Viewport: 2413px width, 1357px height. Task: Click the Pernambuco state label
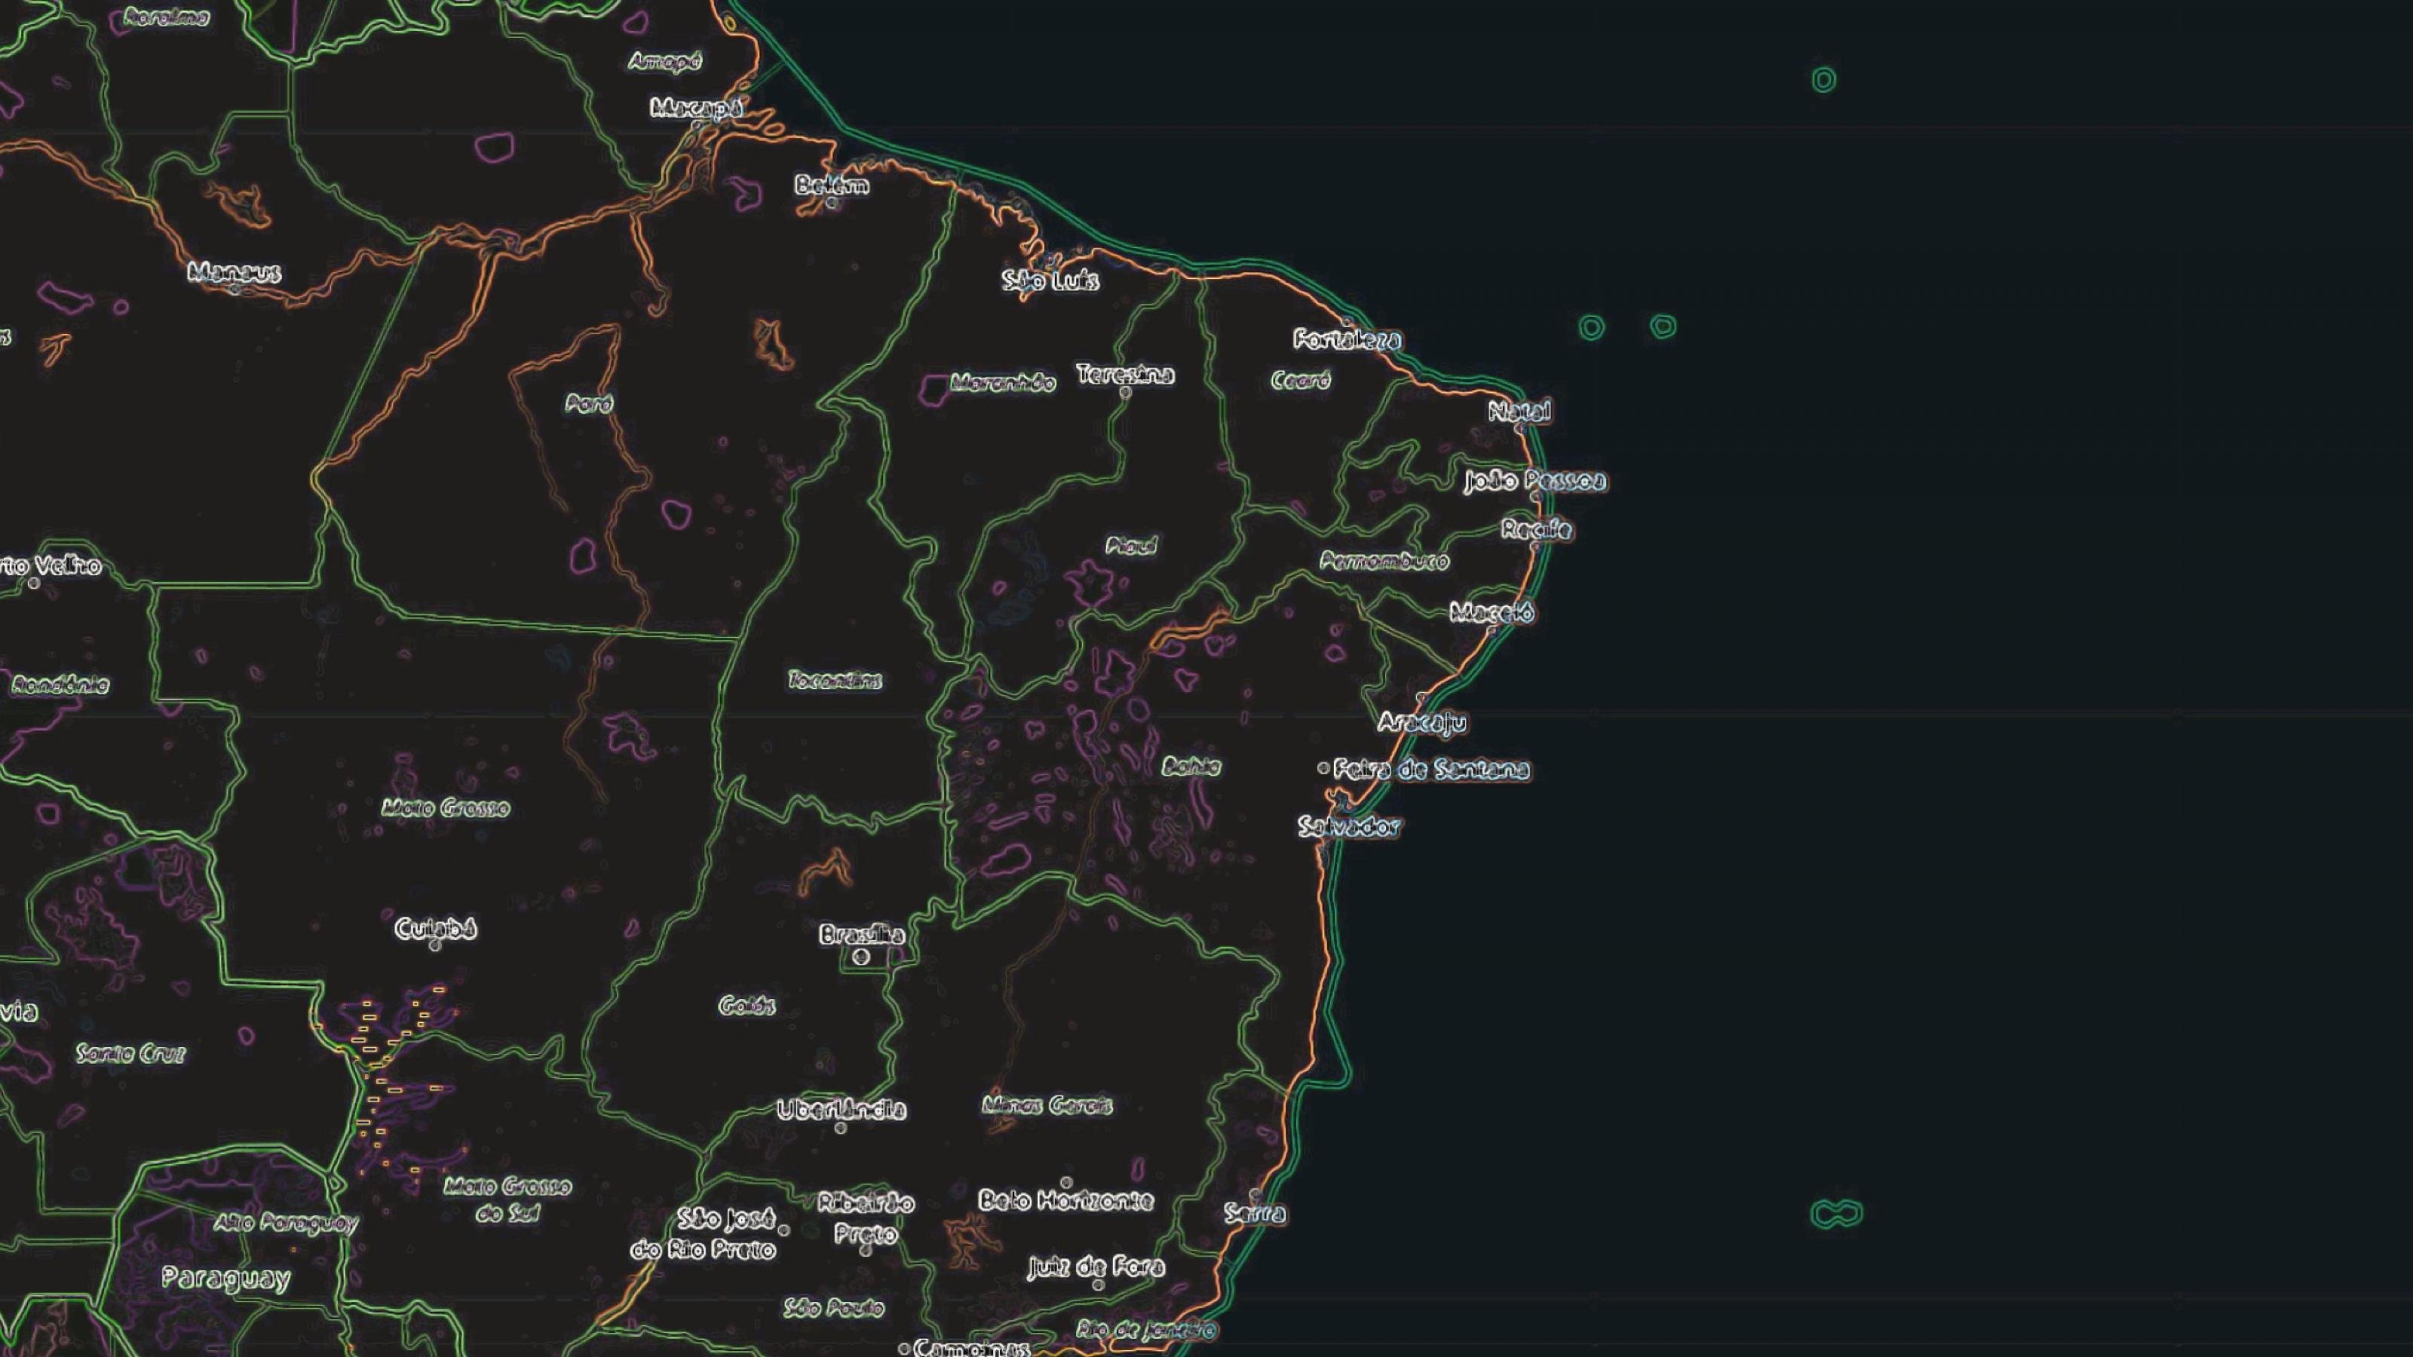pos(1384,561)
